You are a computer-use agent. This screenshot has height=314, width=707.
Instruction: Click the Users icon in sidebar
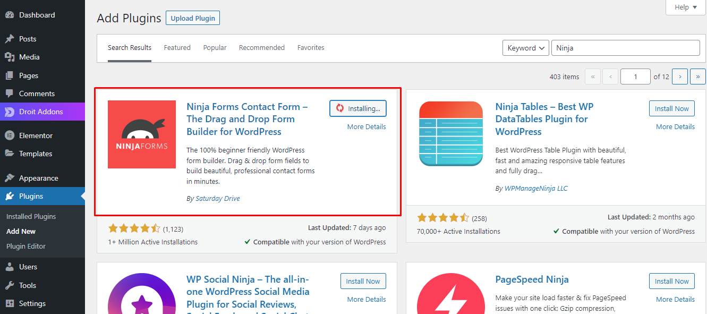10,267
